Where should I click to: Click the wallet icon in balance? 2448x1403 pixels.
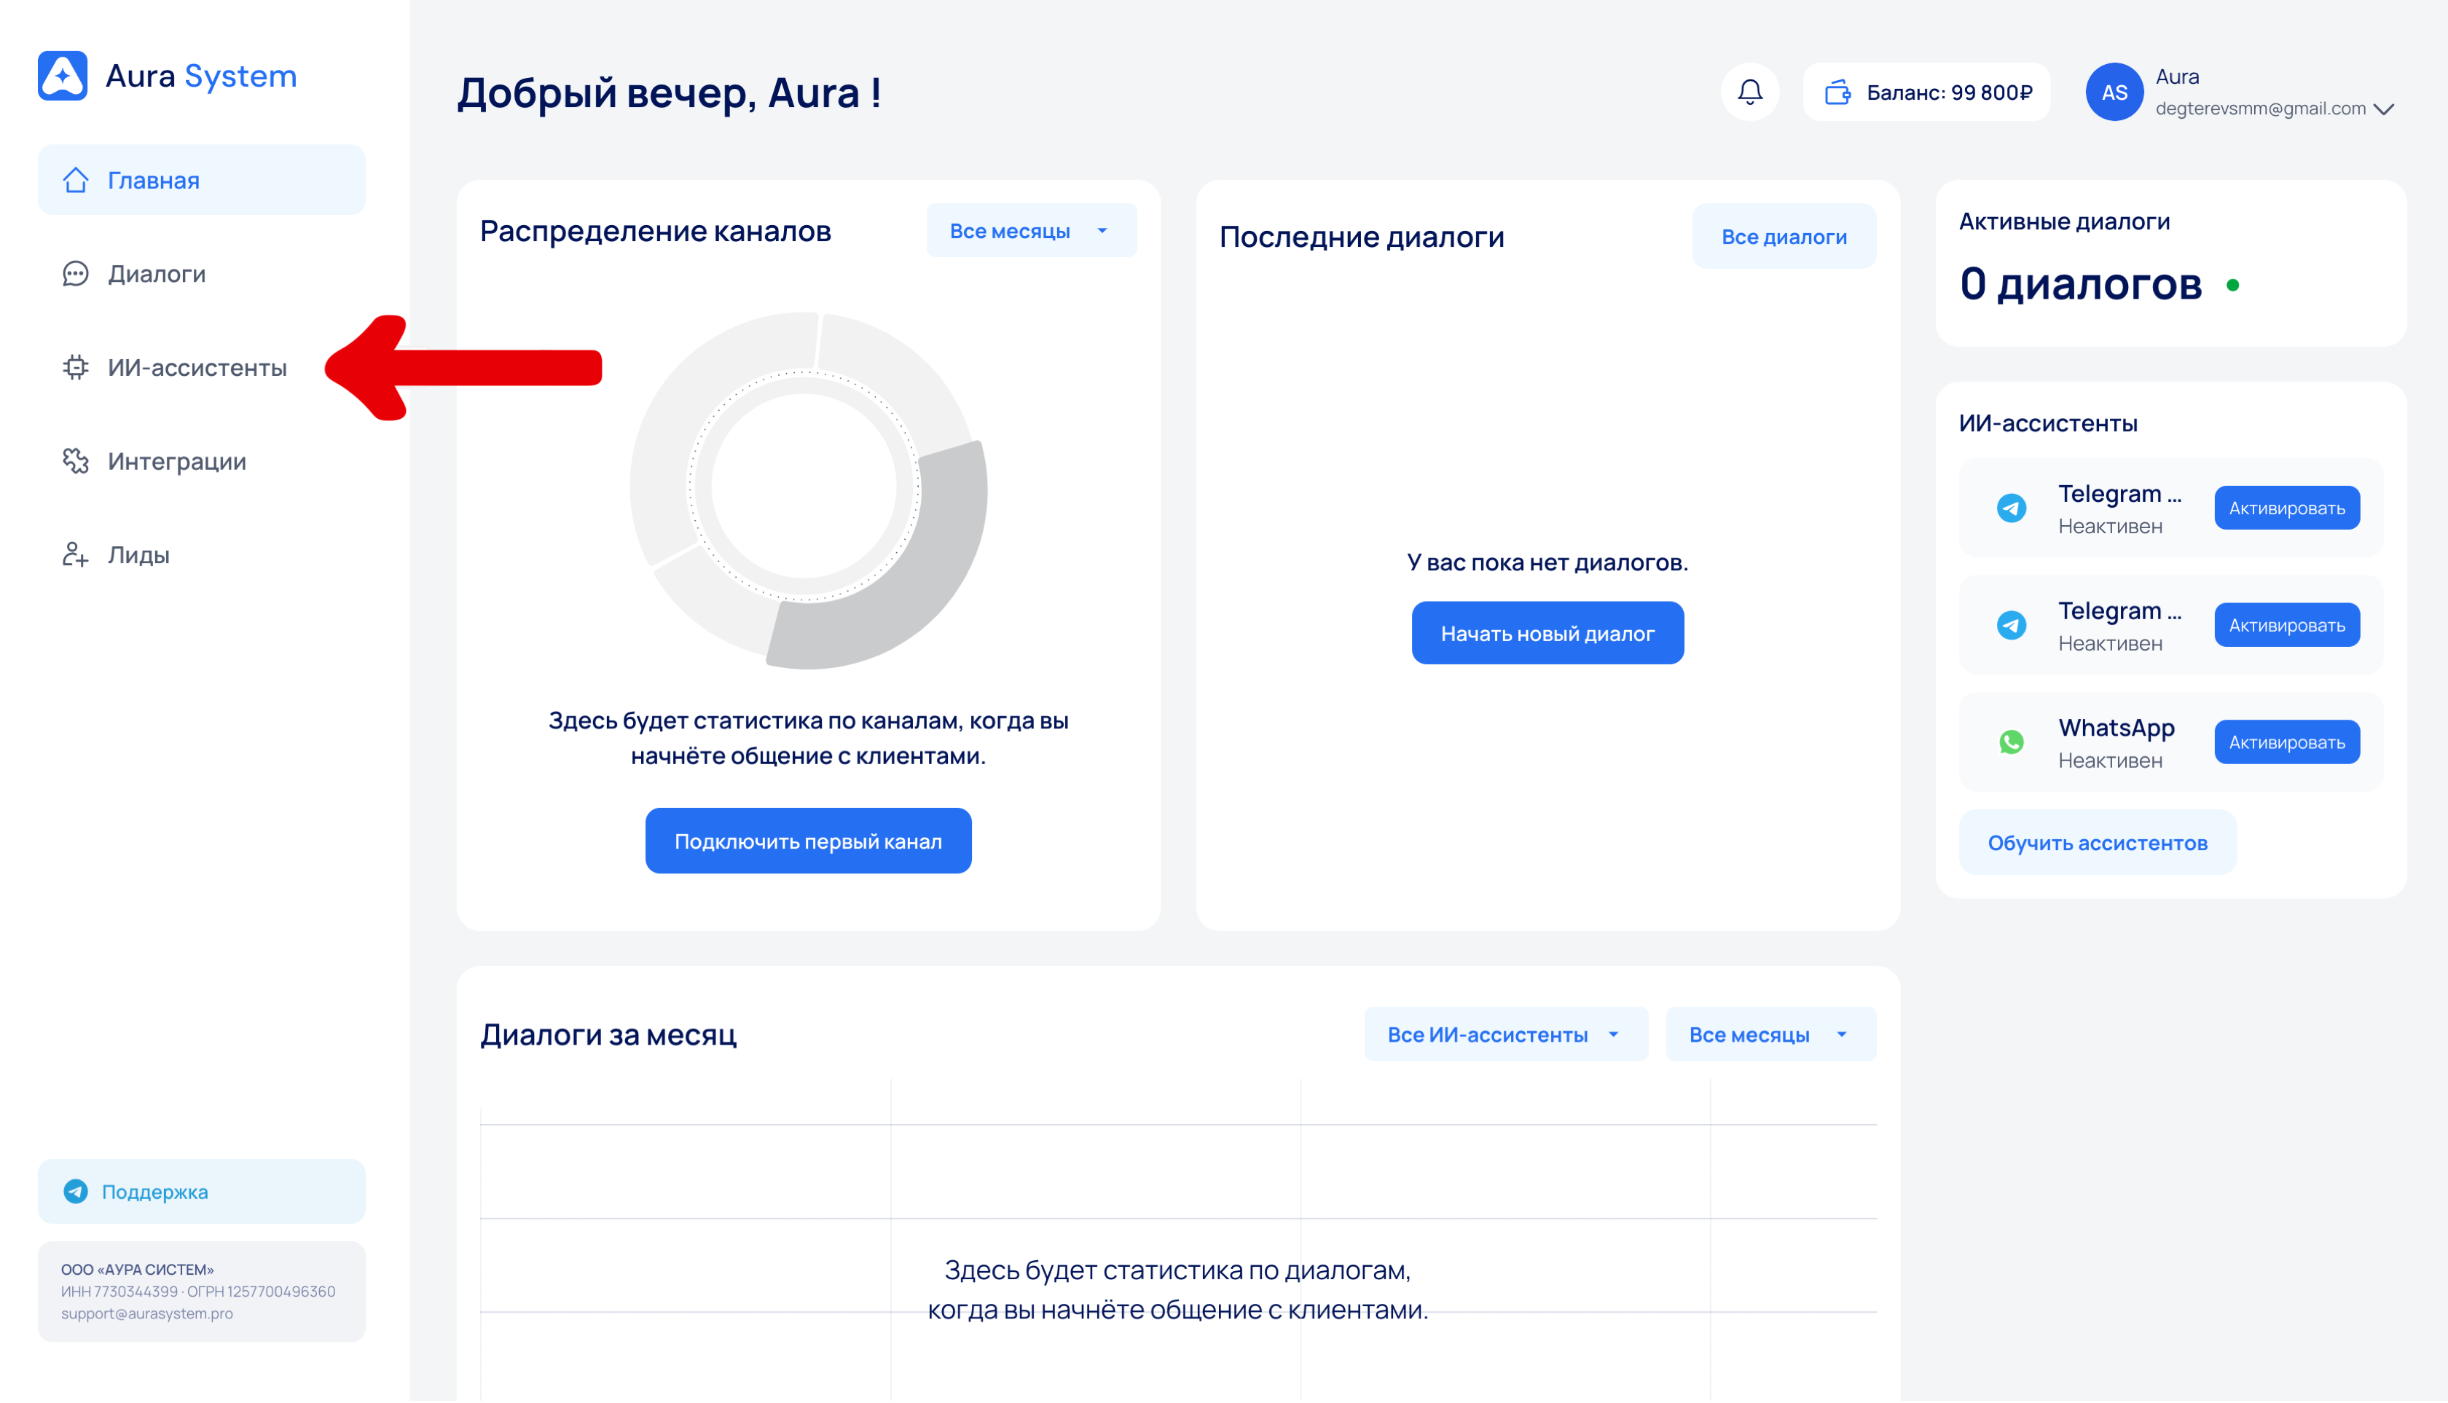pyautogui.click(x=1837, y=93)
